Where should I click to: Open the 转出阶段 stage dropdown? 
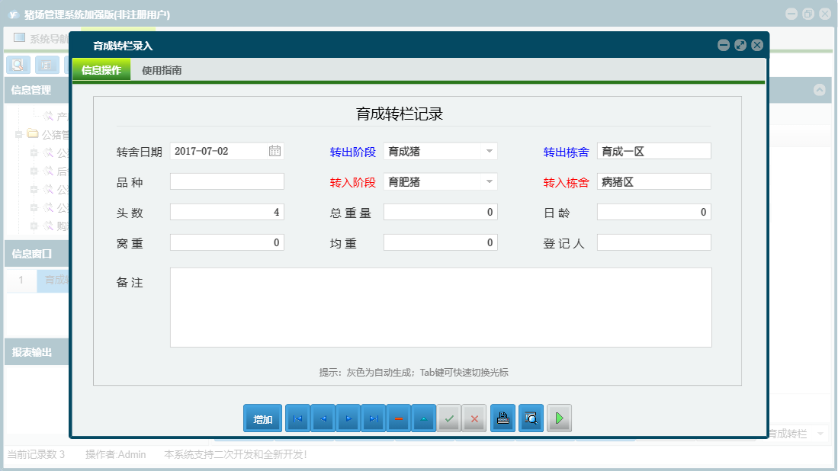[488, 151]
